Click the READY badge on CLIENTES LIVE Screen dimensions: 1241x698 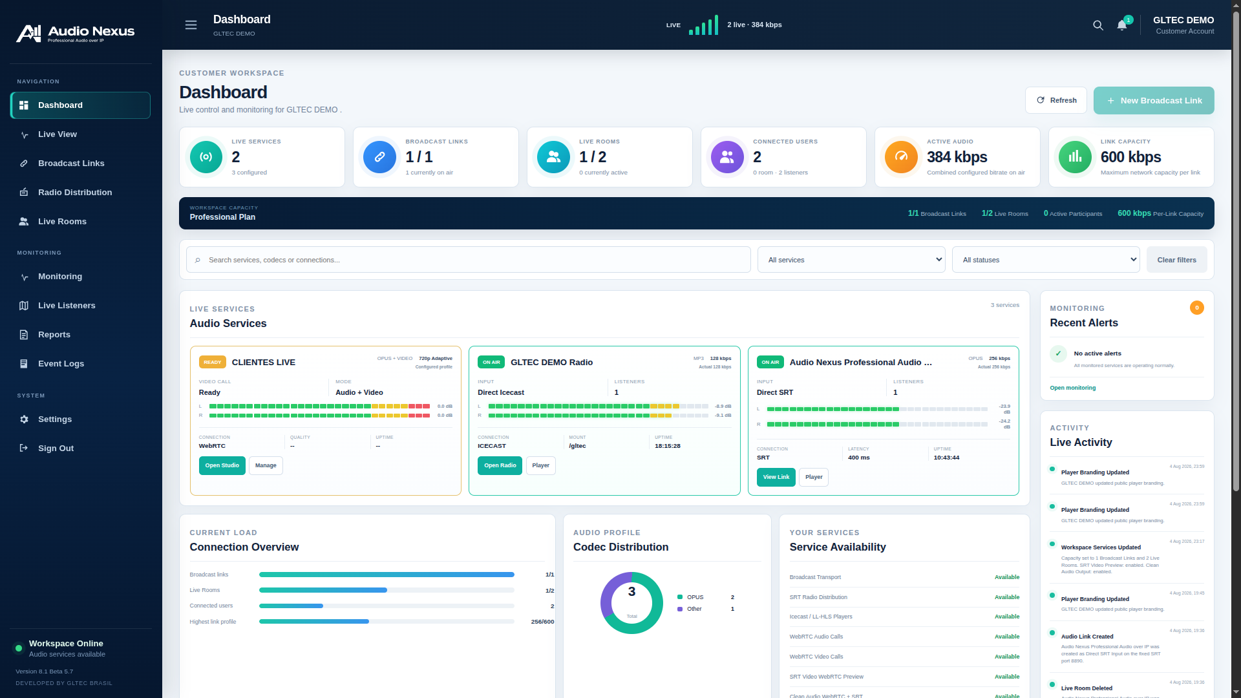[x=212, y=363]
